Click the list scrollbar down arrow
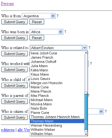 point(86,134)
